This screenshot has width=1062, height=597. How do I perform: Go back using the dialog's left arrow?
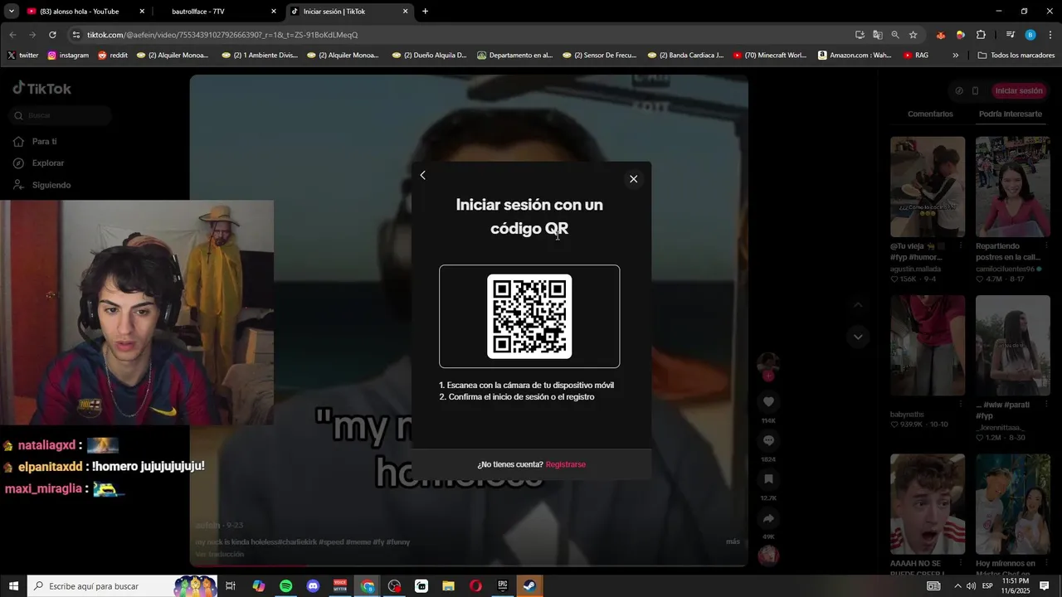pyautogui.click(x=422, y=175)
